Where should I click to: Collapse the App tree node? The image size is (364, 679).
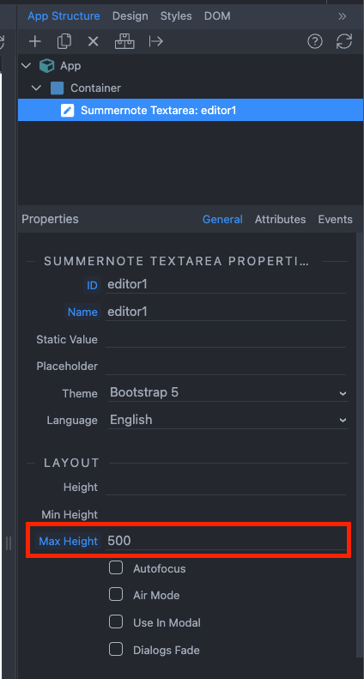(26, 66)
